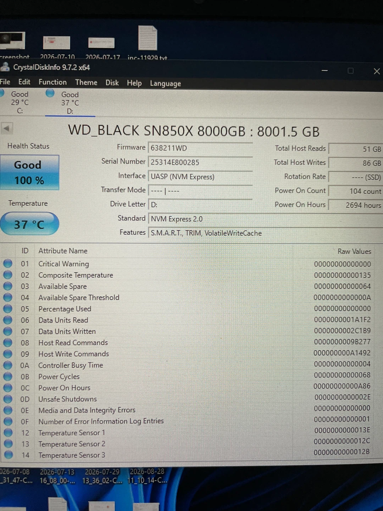
Task: Open the Edit menu
Action: (x=24, y=82)
